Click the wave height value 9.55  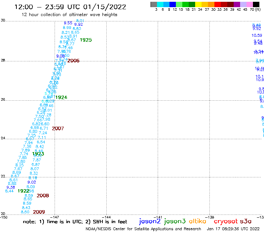68,23
